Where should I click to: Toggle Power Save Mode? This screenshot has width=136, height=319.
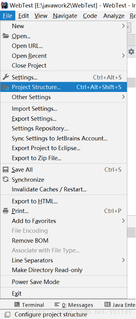click(x=64, y=282)
